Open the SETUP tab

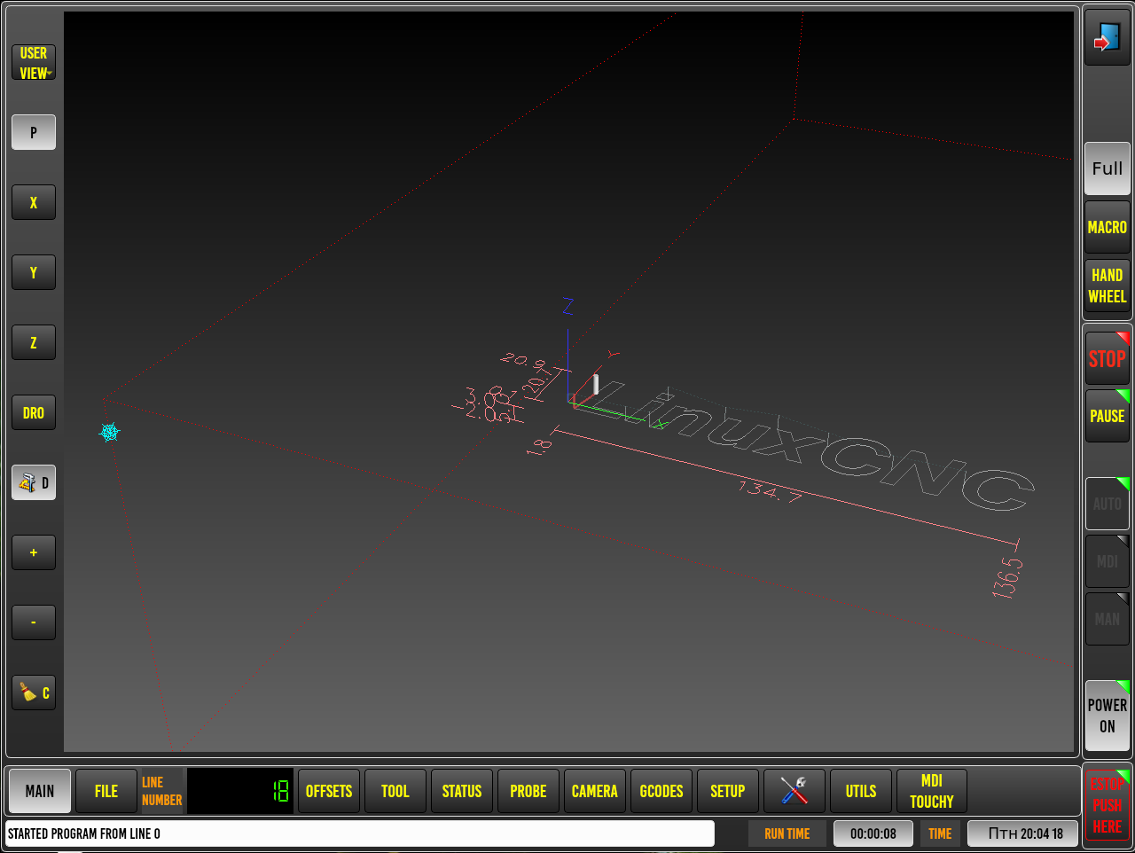[x=728, y=791]
